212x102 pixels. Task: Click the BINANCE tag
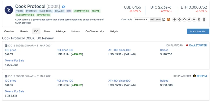59,11
